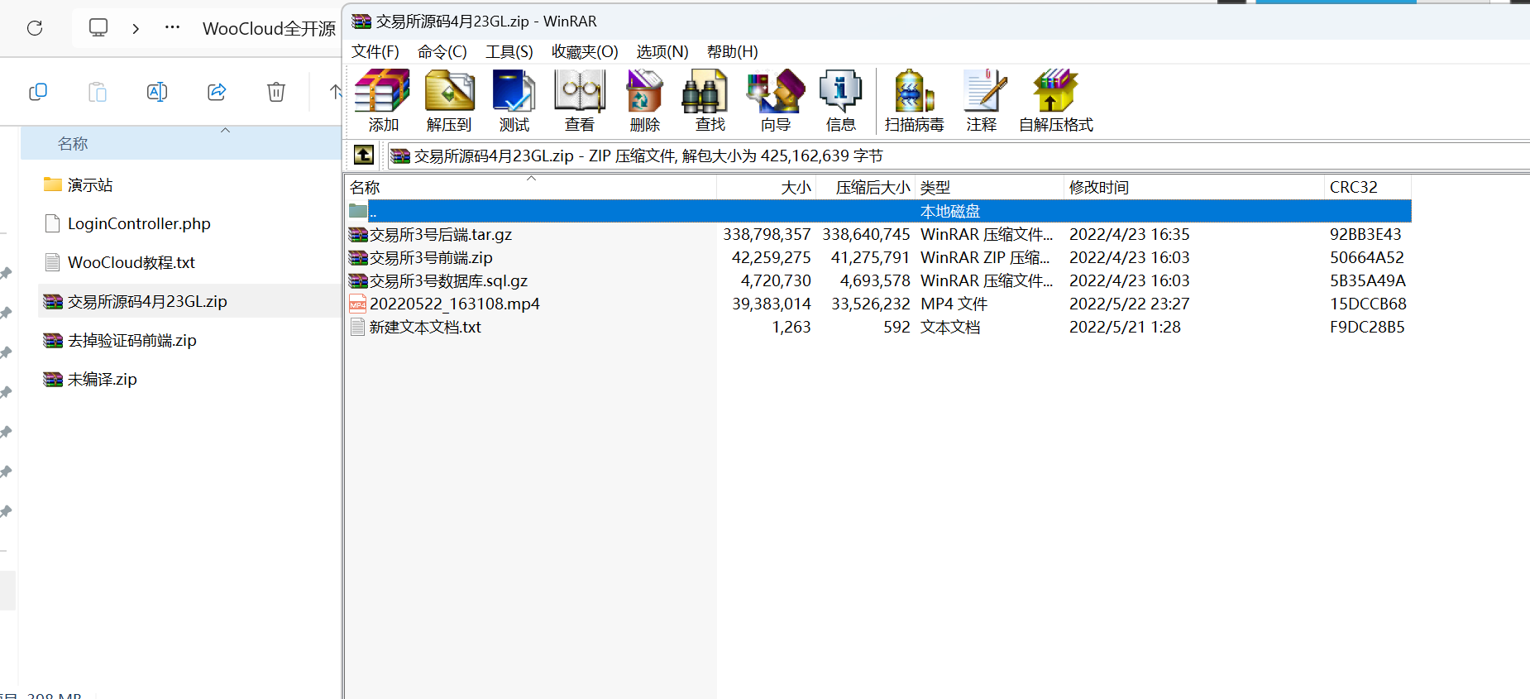The width and height of the screenshot is (1530, 699).
Task: Click the Explorer paste icon
Action: coord(98,92)
